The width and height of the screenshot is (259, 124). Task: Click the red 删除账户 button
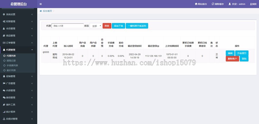tap(233, 59)
